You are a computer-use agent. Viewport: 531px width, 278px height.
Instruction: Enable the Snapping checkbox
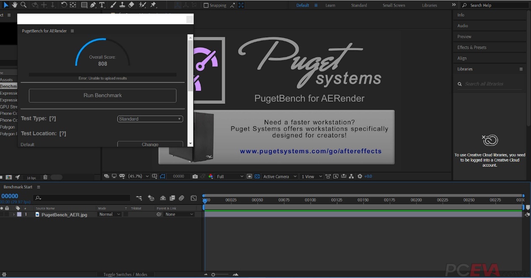pos(206,5)
